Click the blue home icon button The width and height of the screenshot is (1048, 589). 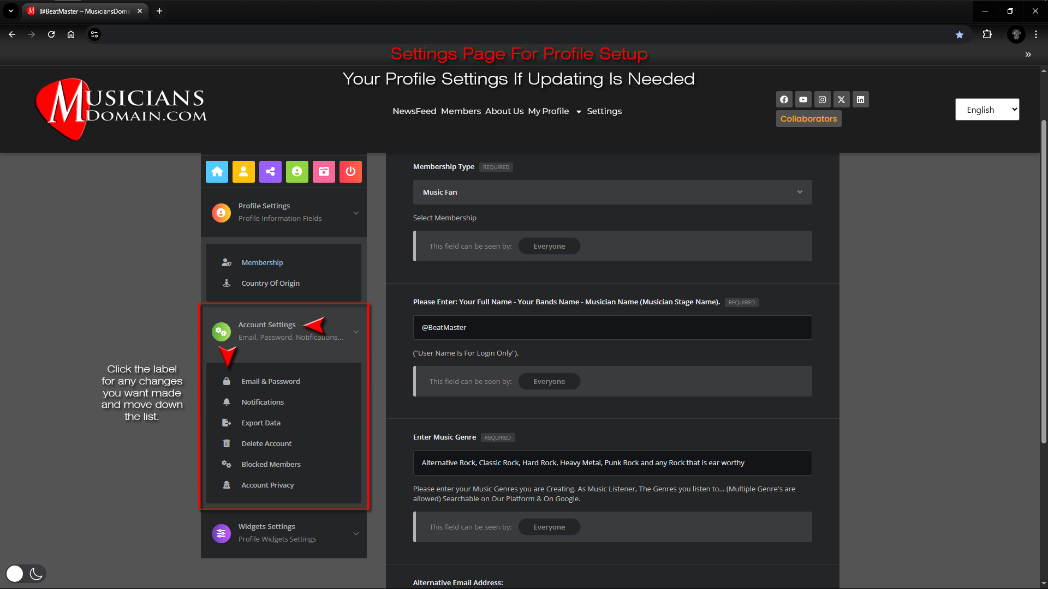pos(217,172)
